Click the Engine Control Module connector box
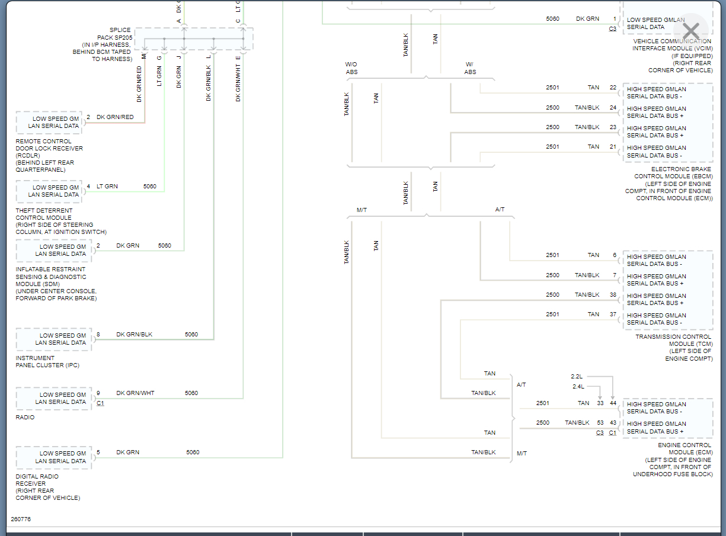 [x=668, y=418]
